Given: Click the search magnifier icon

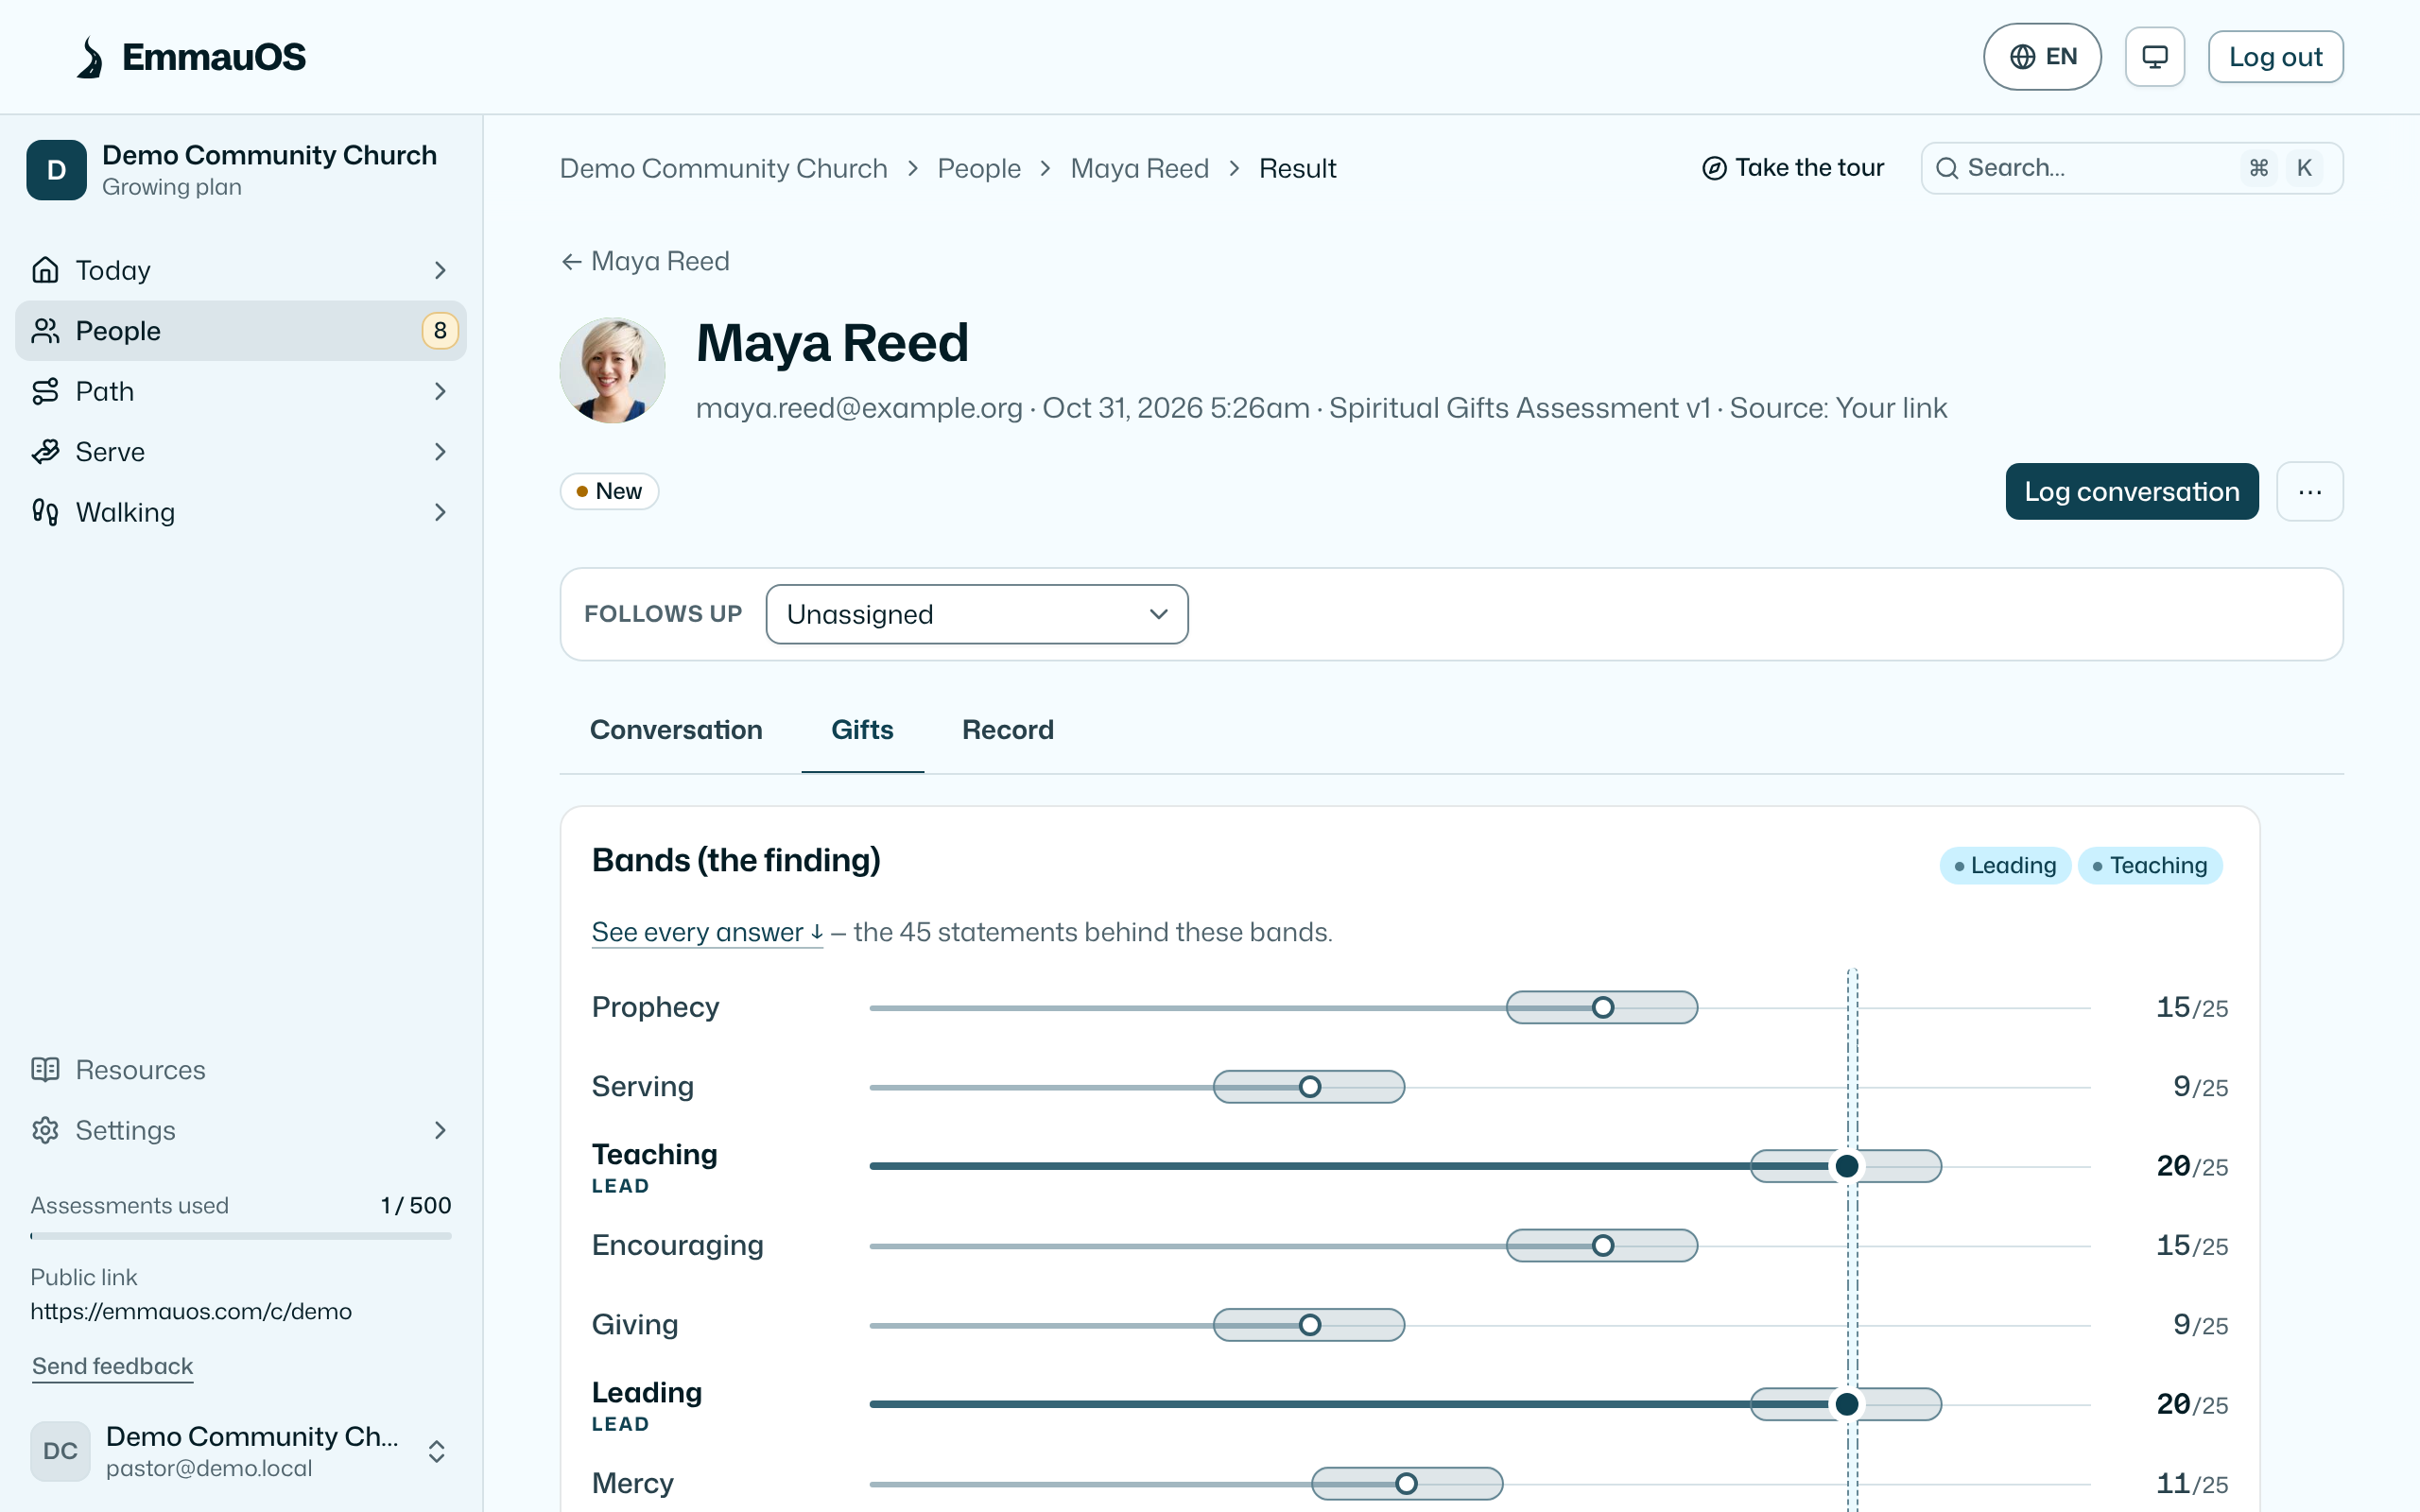Looking at the screenshot, I should pos(1947,168).
